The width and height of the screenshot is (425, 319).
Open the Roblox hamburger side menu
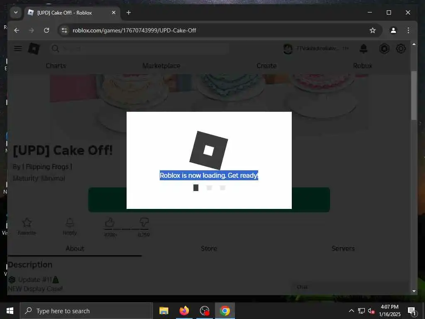(18, 49)
